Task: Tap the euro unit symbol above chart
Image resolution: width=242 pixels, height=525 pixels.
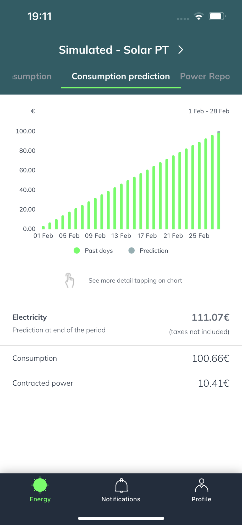Action: pyautogui.click(x=33, y=111)
